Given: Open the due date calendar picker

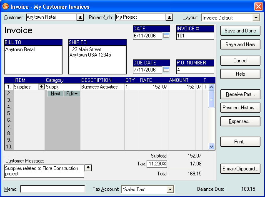Looking at the screenshot, I should pos(166,69).
